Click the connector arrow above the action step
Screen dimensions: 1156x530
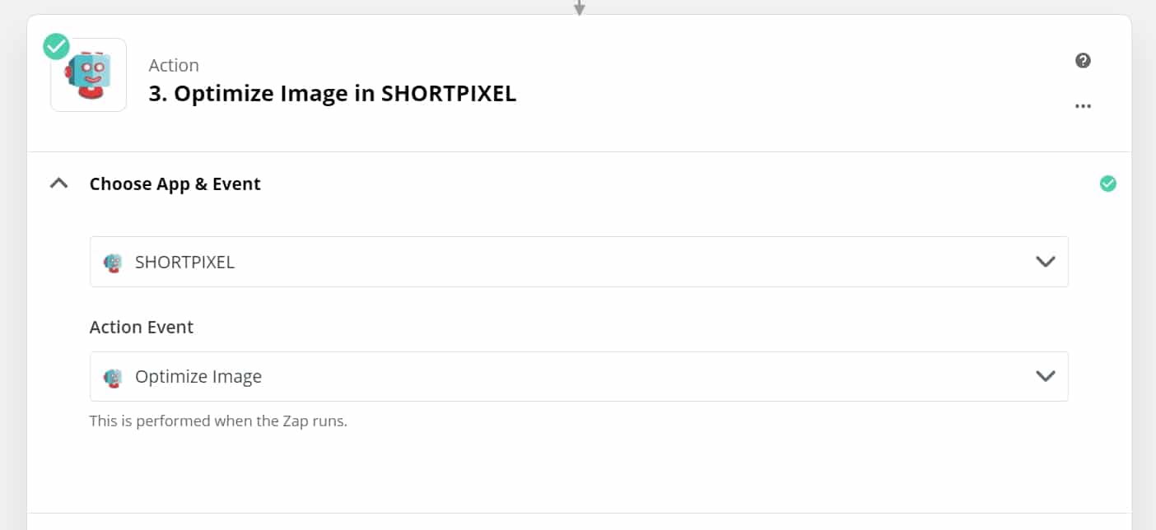pos(579,7)
